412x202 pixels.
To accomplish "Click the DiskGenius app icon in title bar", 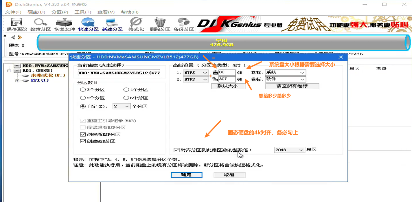I will click(9, 4).
